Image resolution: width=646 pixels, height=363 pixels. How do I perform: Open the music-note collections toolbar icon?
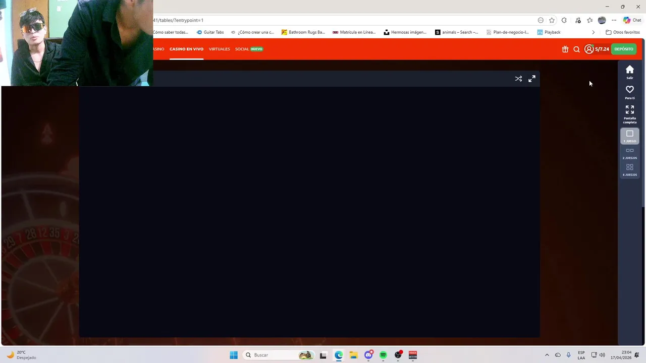pyautogui.click(x=577, y=20)
